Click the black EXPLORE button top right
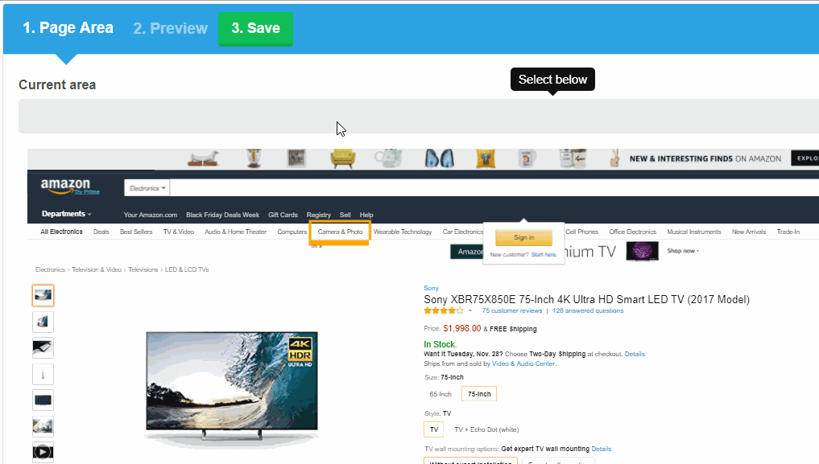The image size is (819, 464). tap(806, 158)
